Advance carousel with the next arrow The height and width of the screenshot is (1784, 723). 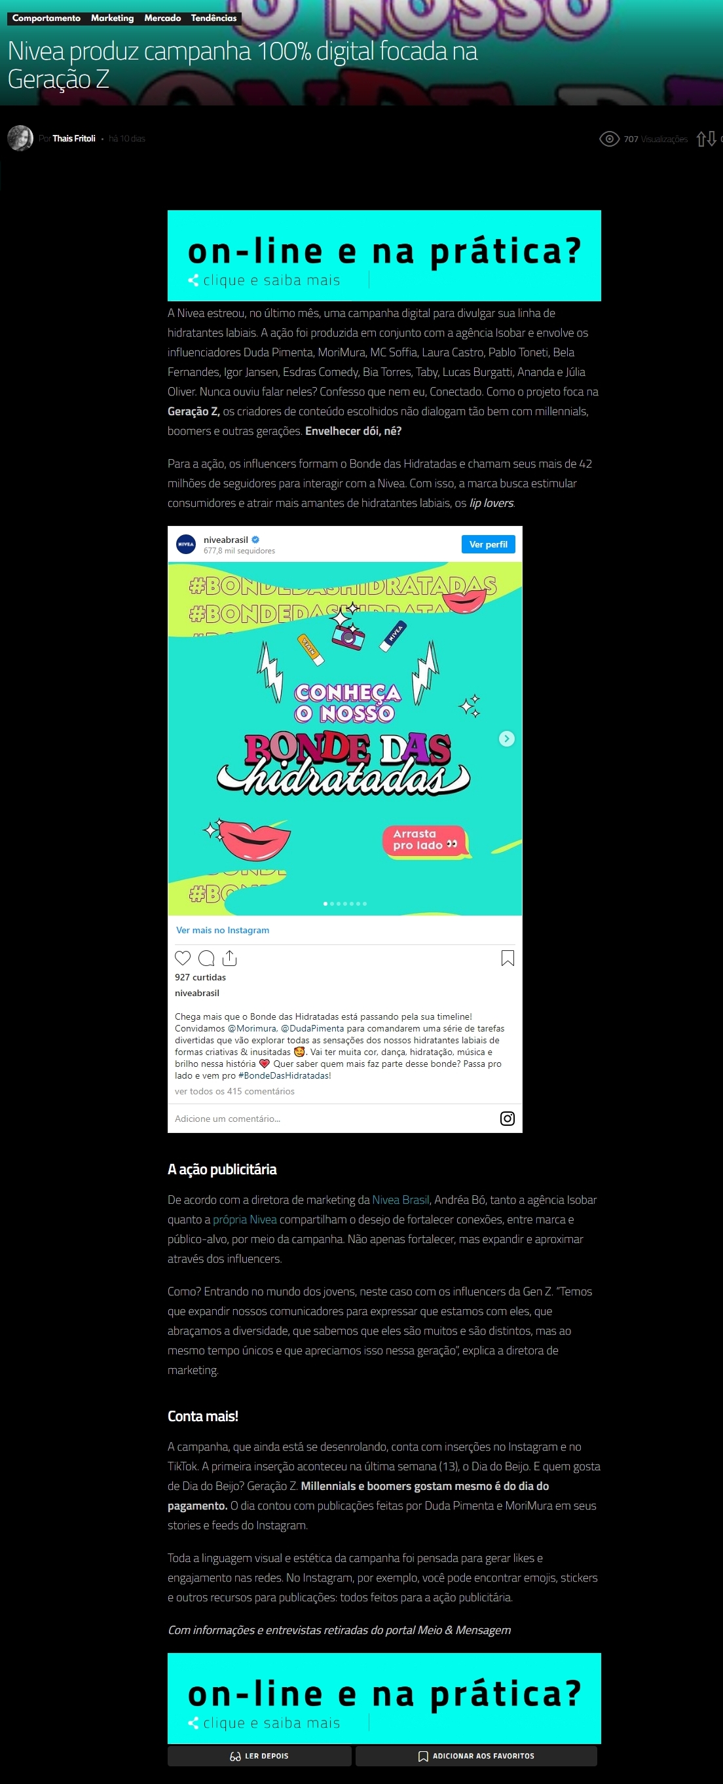pyautogui.click(x=507, y=738)
